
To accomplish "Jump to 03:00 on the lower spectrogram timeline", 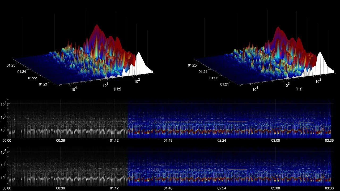I will click(275, 188).
